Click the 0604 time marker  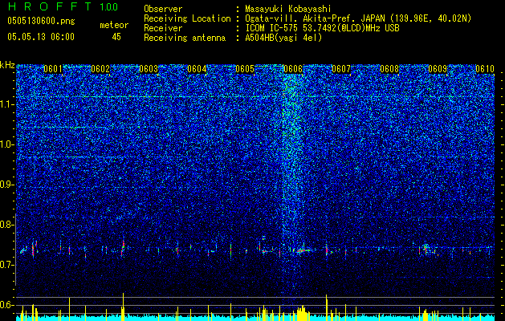point(197,69)
